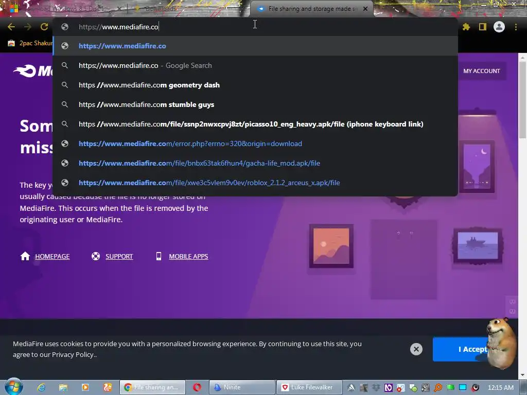Click the house icon beside HOMEPAGE

25,256
